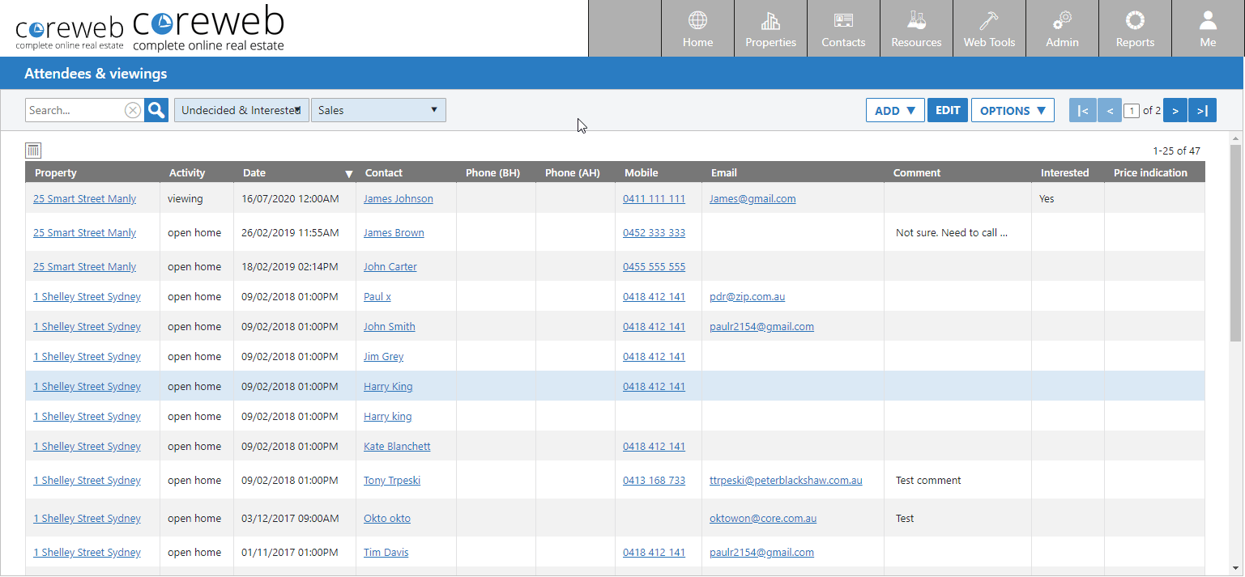Click the column chooser icon above table
The image size is (1245, 577).
click(33, 150)
